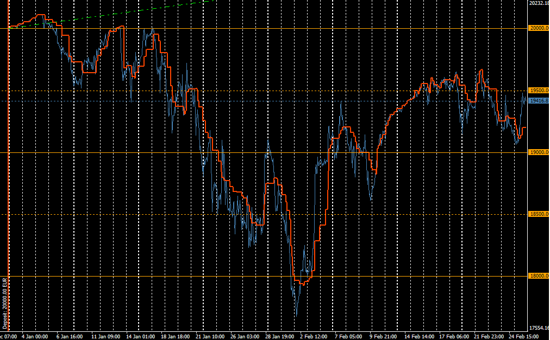The height and width of the screenshot is (340, 550).
Task: Click the '14 Jan 01:00' time label
Action: [140, 337]
